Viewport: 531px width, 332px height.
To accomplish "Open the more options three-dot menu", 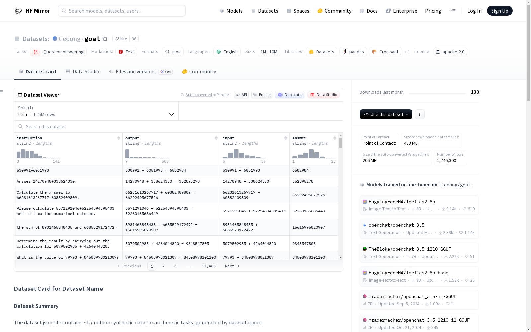I will 419,114.
